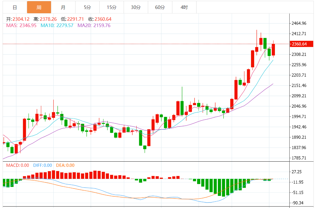Image resolution: width=317 pixels, height=208 pixels.
Task: Click the 低: 2291.71 low price value
Action: 72,19
